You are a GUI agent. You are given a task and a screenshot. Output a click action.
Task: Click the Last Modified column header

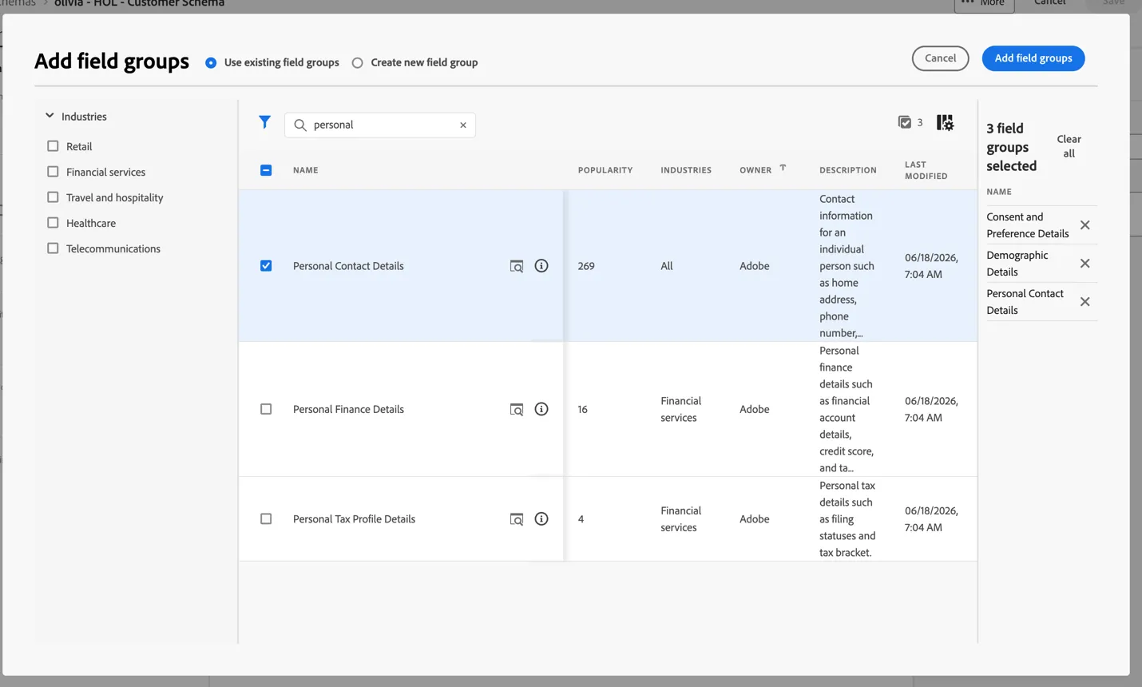[926, 170]
